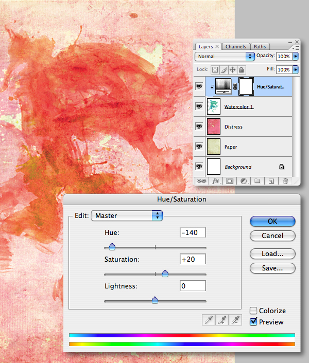309x363 pixels.
Task: Click the Saturation value field
Action: click(193, 259)
